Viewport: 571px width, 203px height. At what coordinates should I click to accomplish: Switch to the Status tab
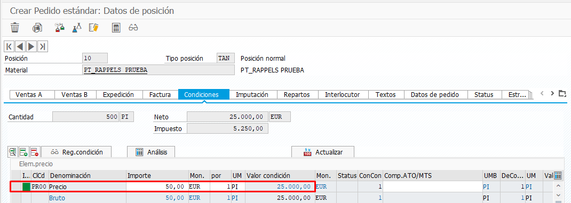pyautogui.click(x=484, y=95)
